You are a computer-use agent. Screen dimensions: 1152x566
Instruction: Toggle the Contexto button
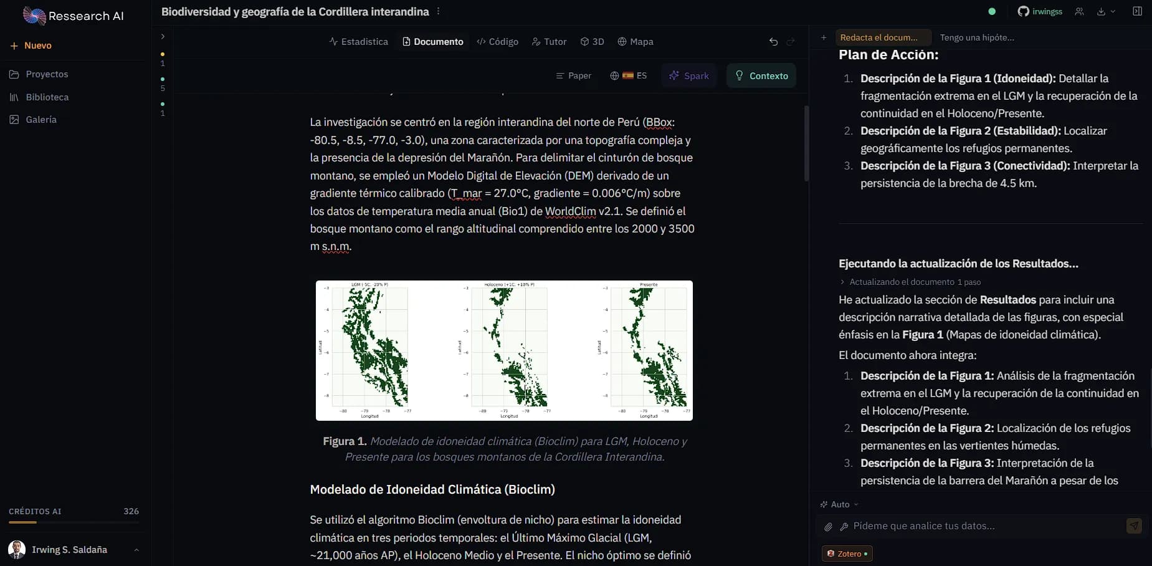click(x=761, y=75)
